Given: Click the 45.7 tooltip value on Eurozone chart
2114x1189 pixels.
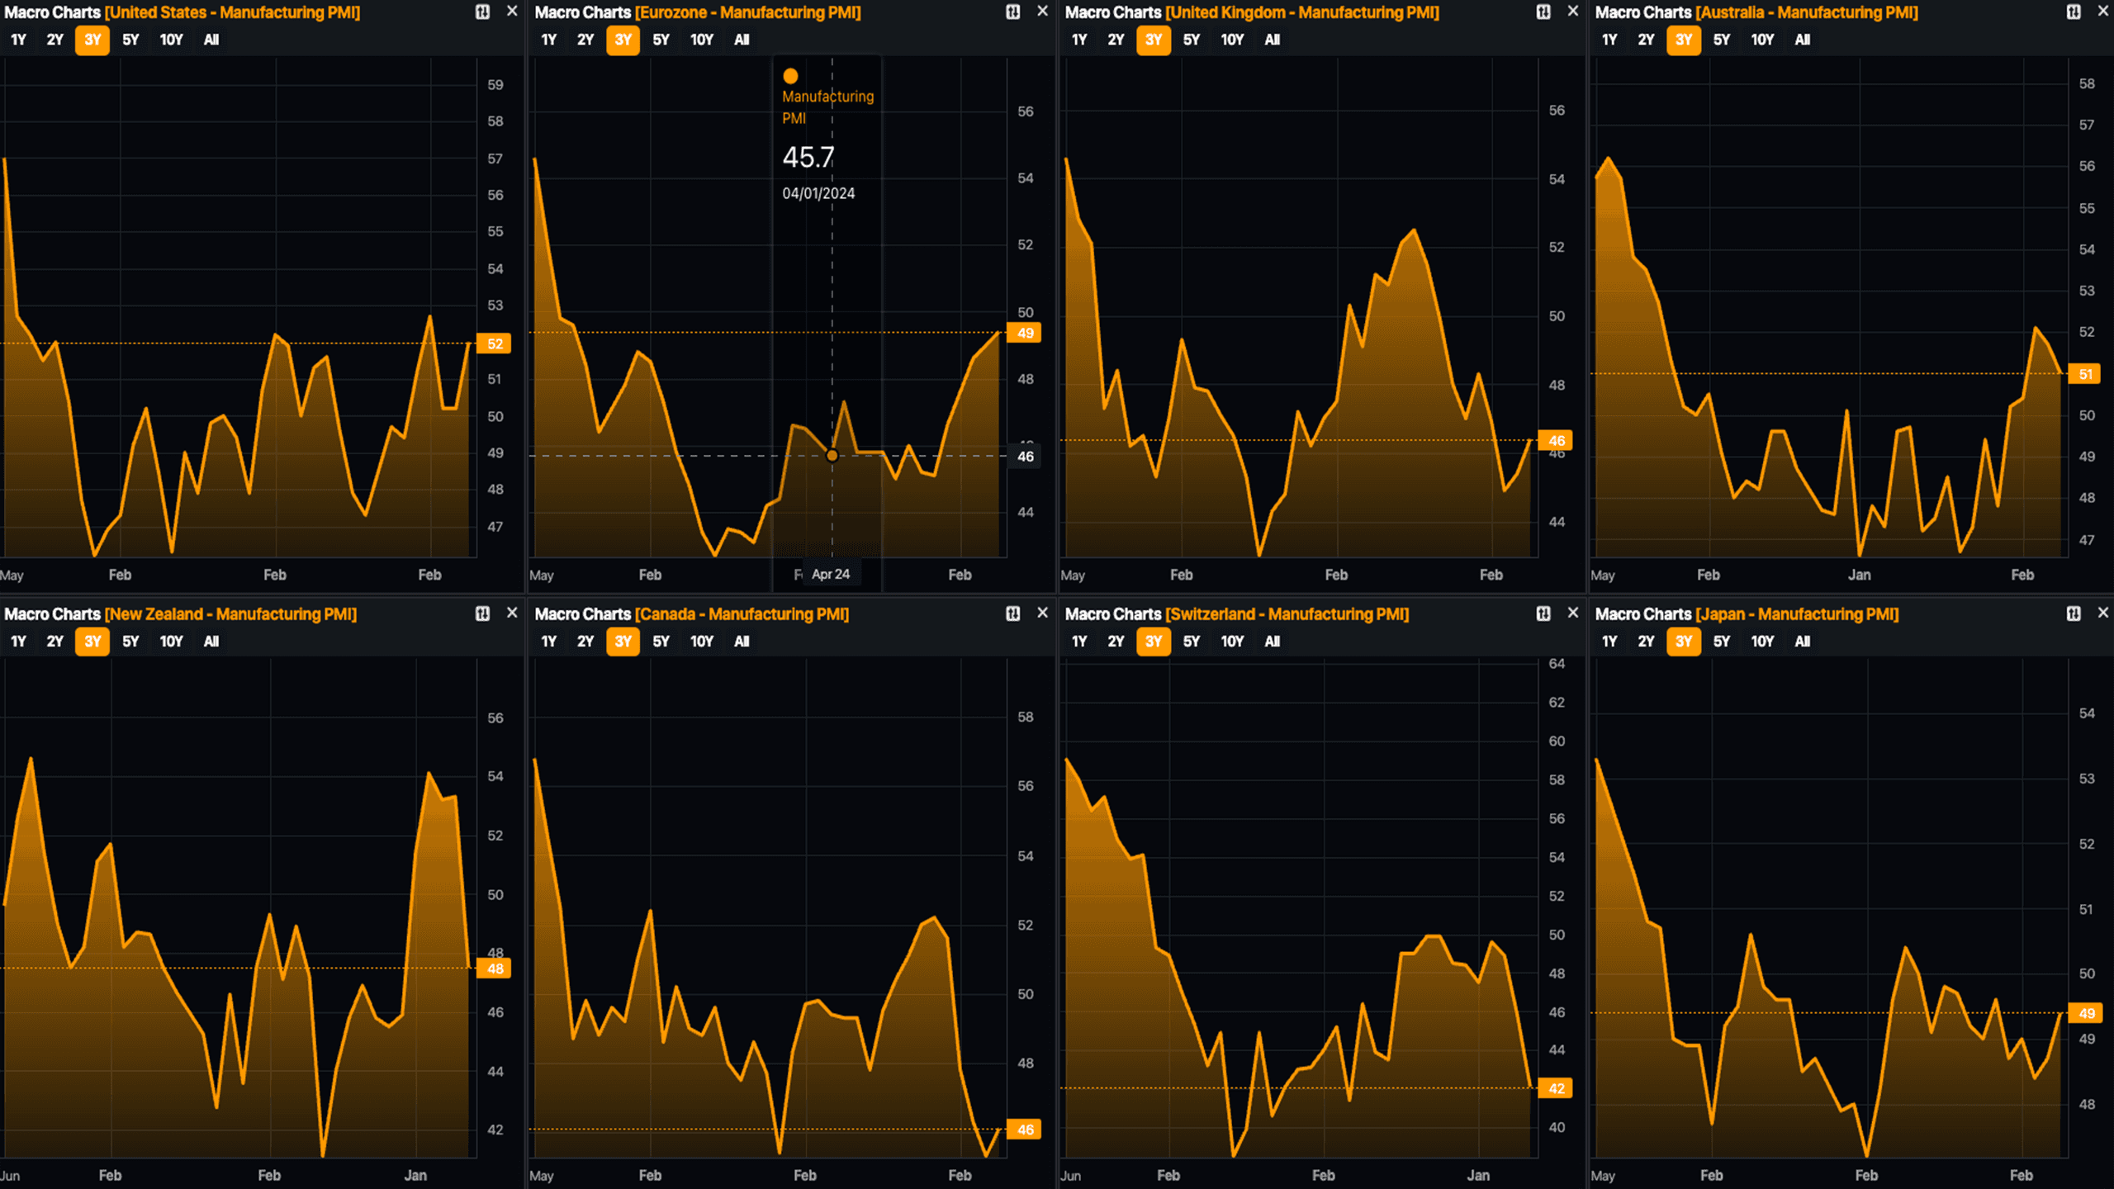Looking at the screenshot, I should (x=808, y=157).
